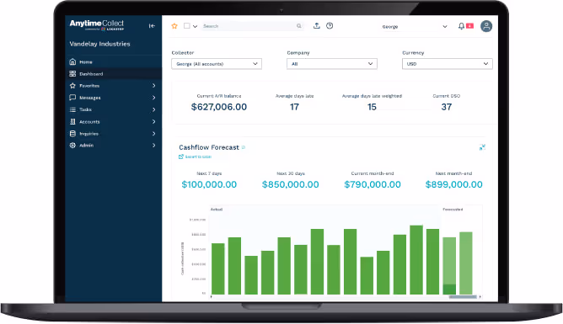
Task: Open the dropdown arrow next to the checkbox
Action: 195,26
